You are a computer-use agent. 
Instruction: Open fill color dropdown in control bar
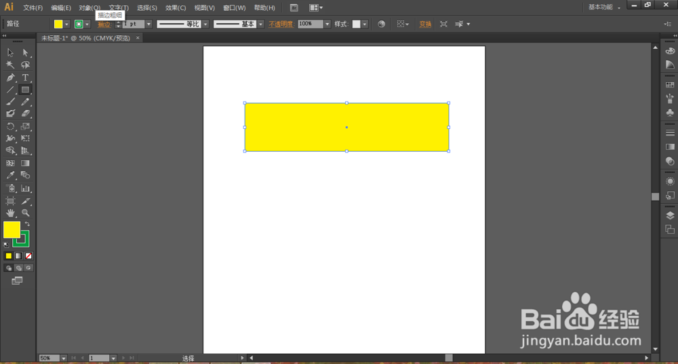pyautogui.click(x=66, y=24)
